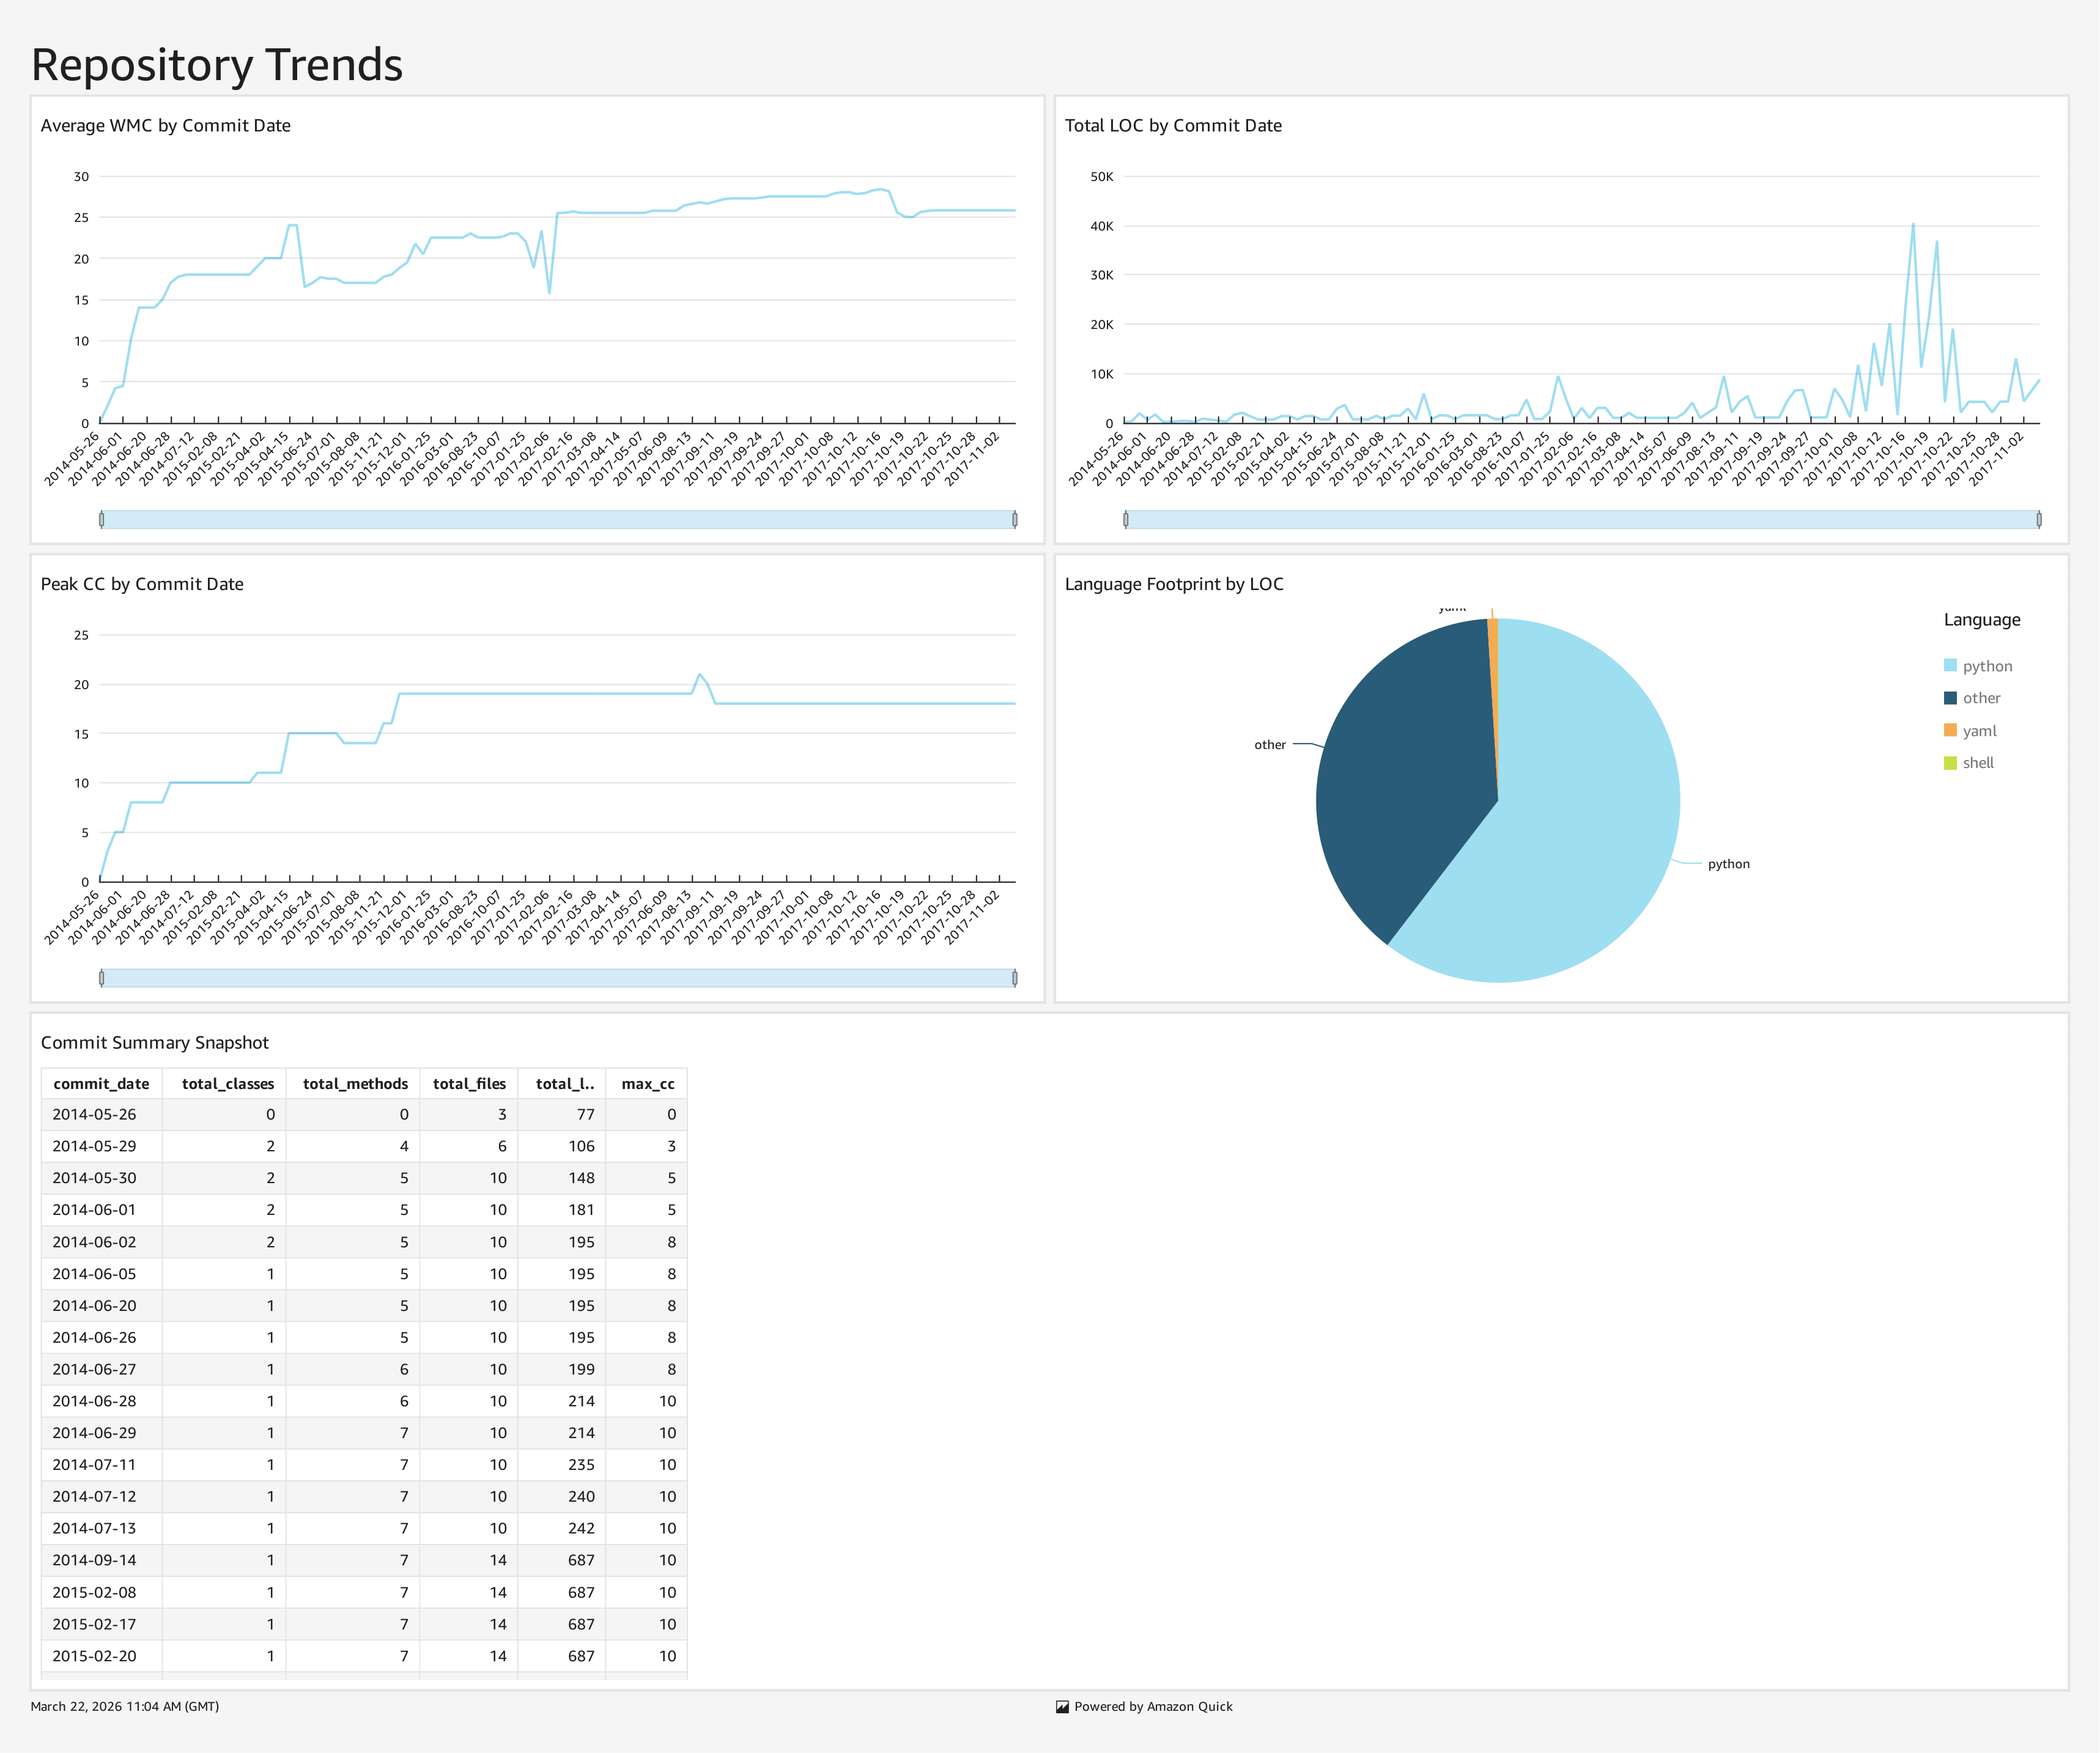
Task: Click the yaml color swatch in legend
Action: click(1950, 731)
